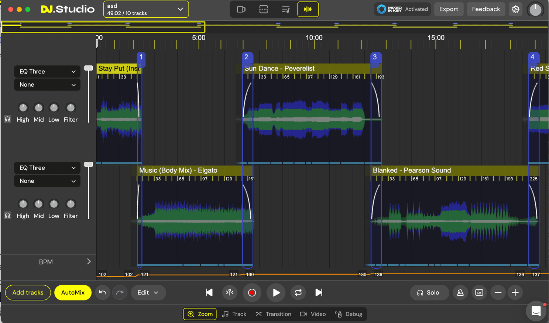Viewport: 549px width, 323px height.
Task: Start recording with the red record button
Action: tap(252, 292)
